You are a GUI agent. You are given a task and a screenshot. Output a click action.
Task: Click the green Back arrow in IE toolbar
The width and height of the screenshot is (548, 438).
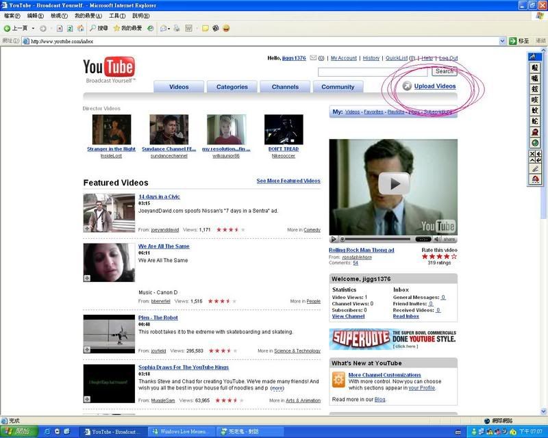tap(7, 28)
